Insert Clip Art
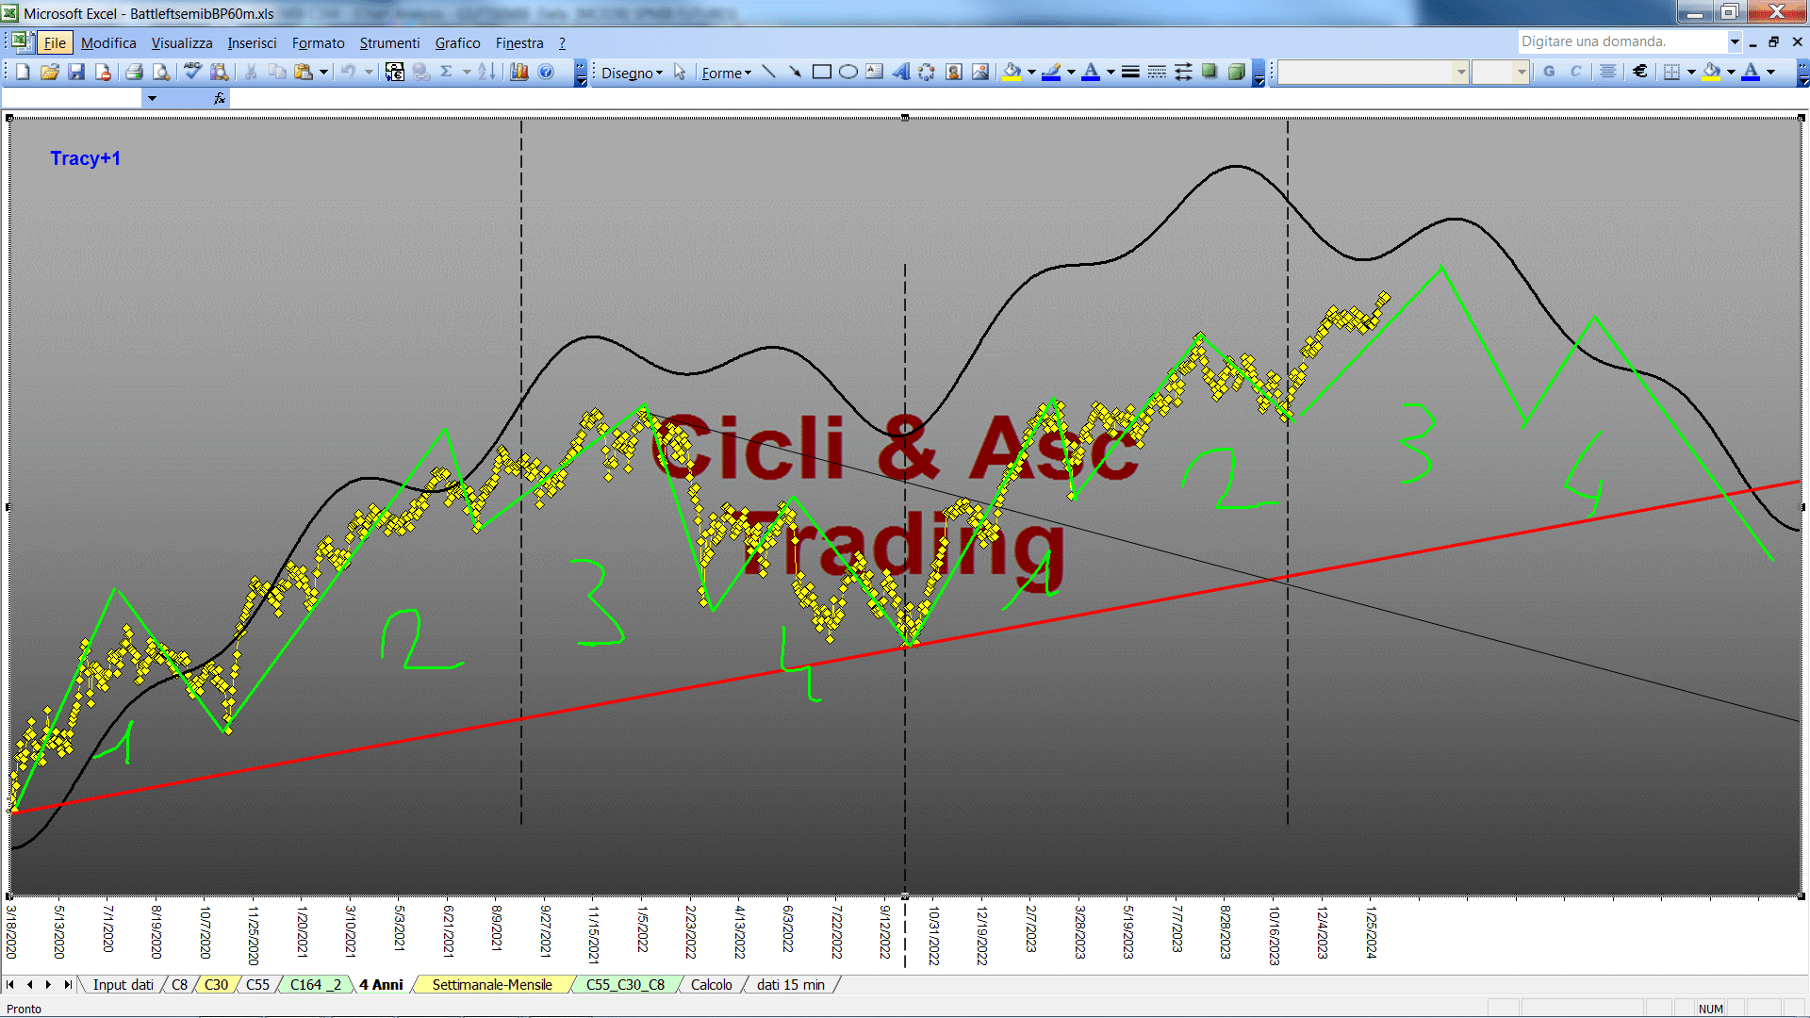This screenshot has height=1018, width=1810. tap(954, 72)
